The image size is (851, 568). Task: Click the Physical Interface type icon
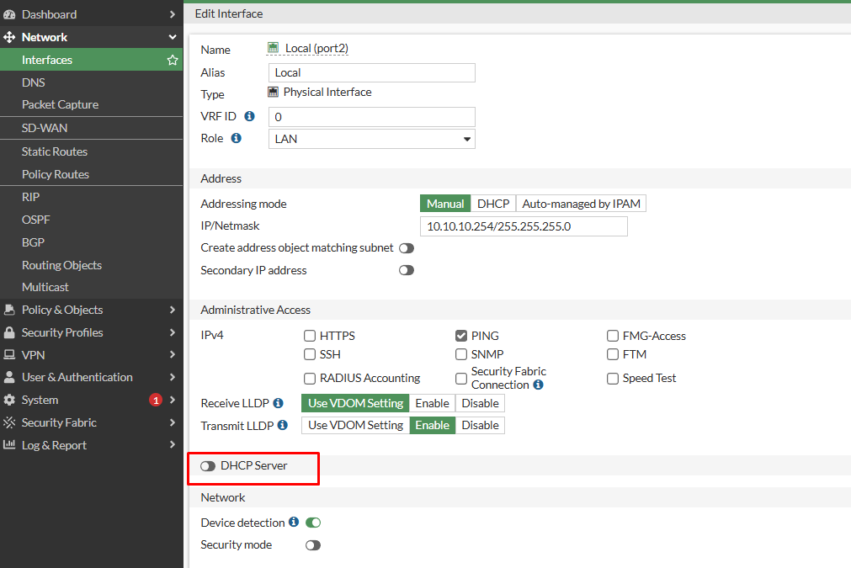coord(273,93)
